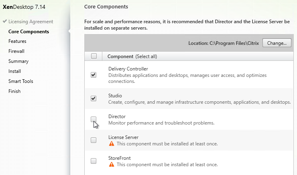Screen dimensions: 297x175
Task: Check the License Server checkbox
Action: pyautogui.click(x=94, y=140)
